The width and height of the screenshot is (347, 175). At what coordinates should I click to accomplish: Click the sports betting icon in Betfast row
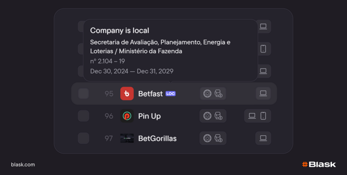219,93
